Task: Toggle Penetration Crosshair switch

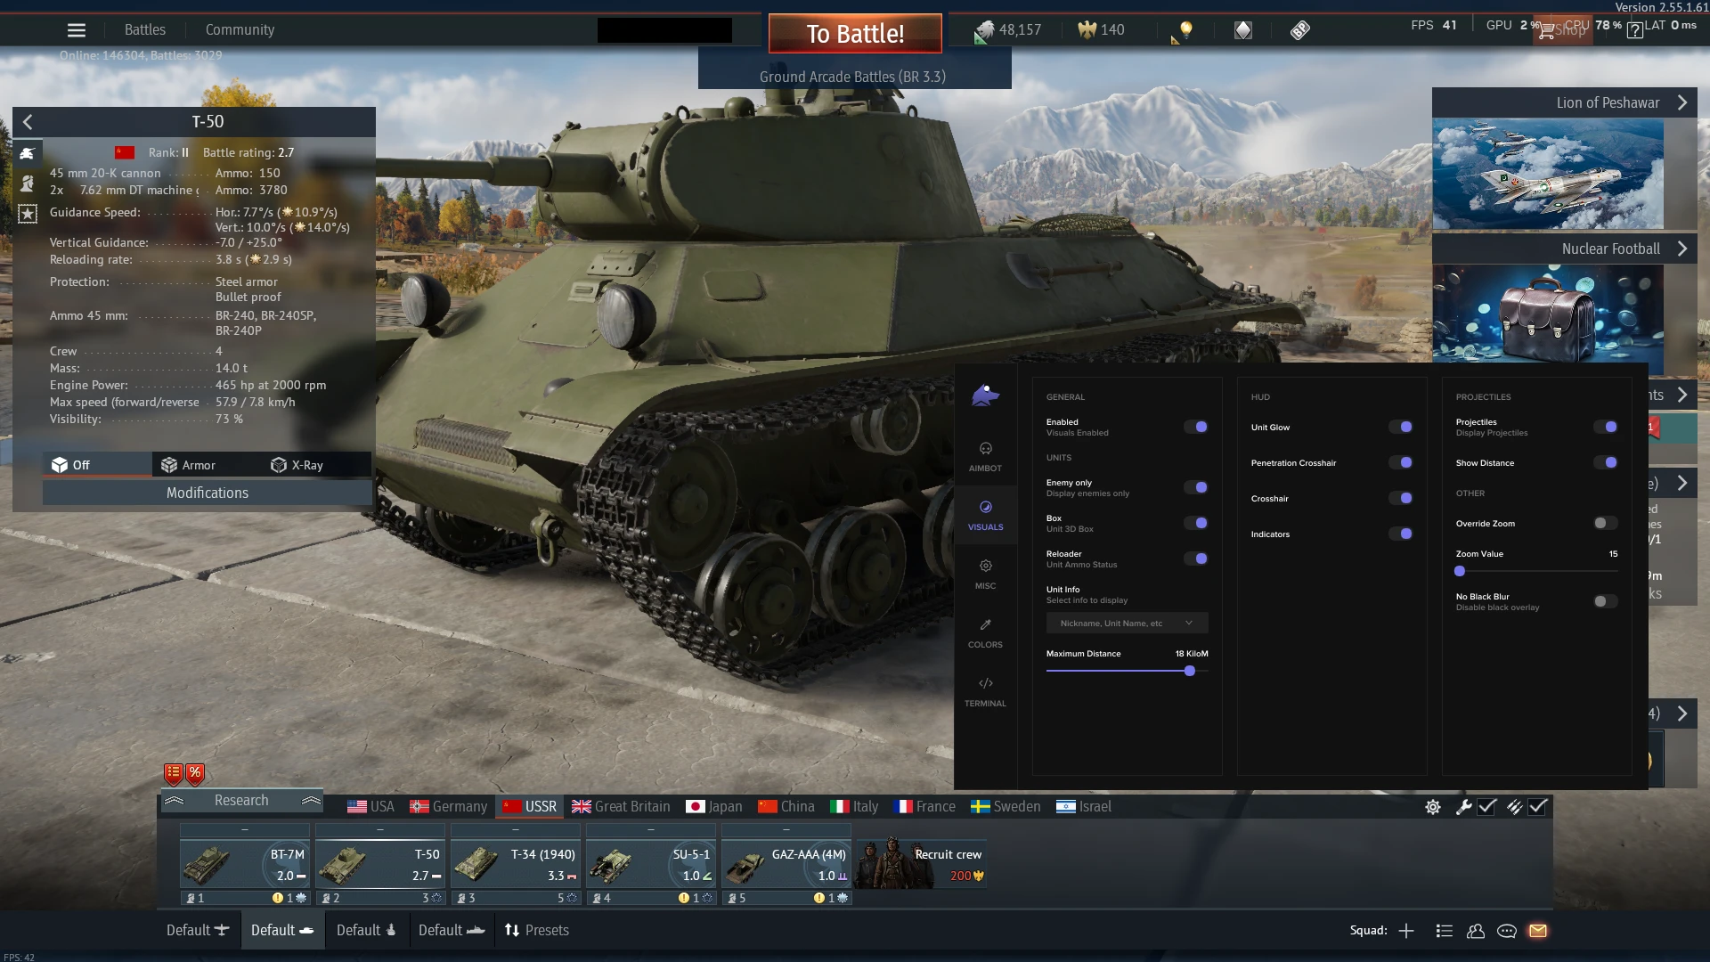Action: coord(1401,463)
